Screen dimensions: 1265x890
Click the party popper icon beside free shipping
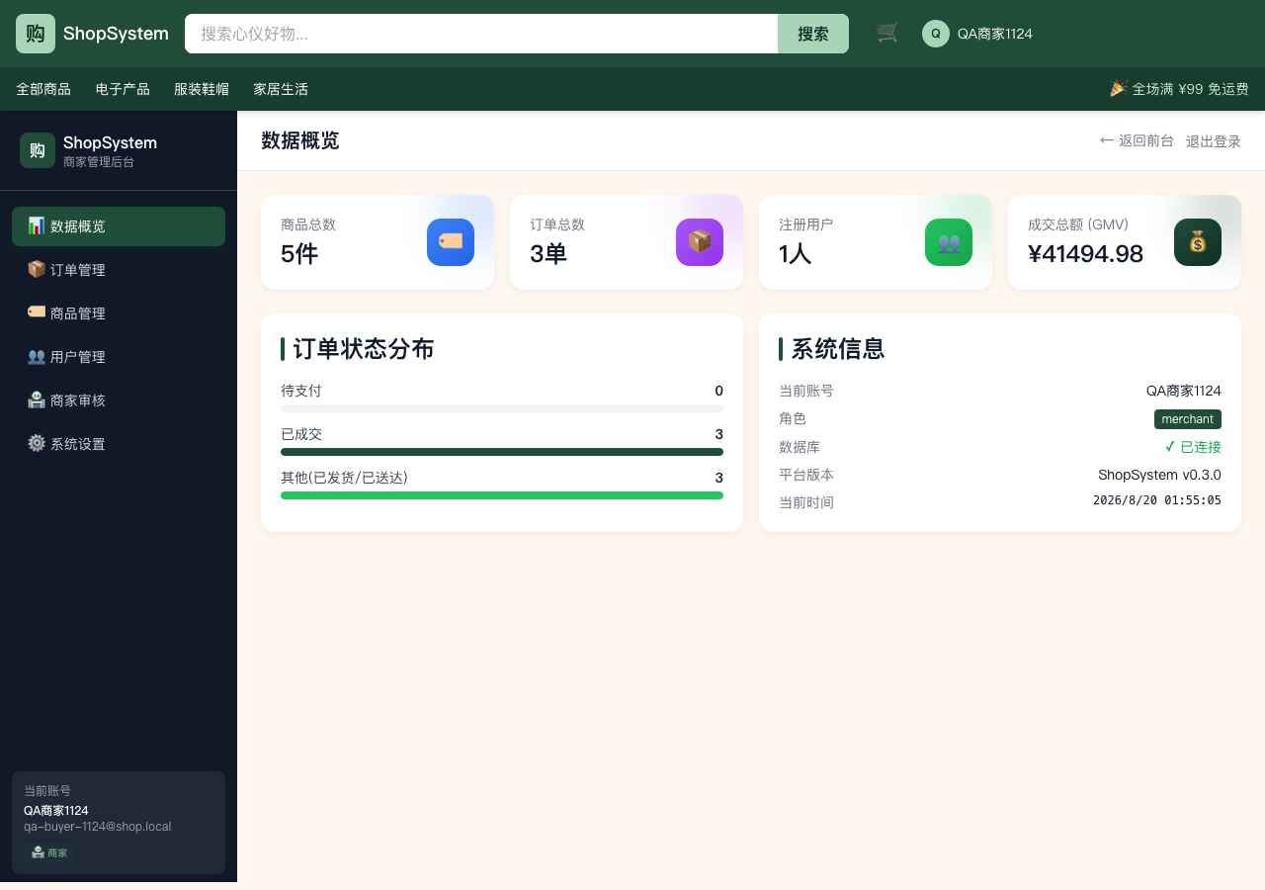point(1118,88)
